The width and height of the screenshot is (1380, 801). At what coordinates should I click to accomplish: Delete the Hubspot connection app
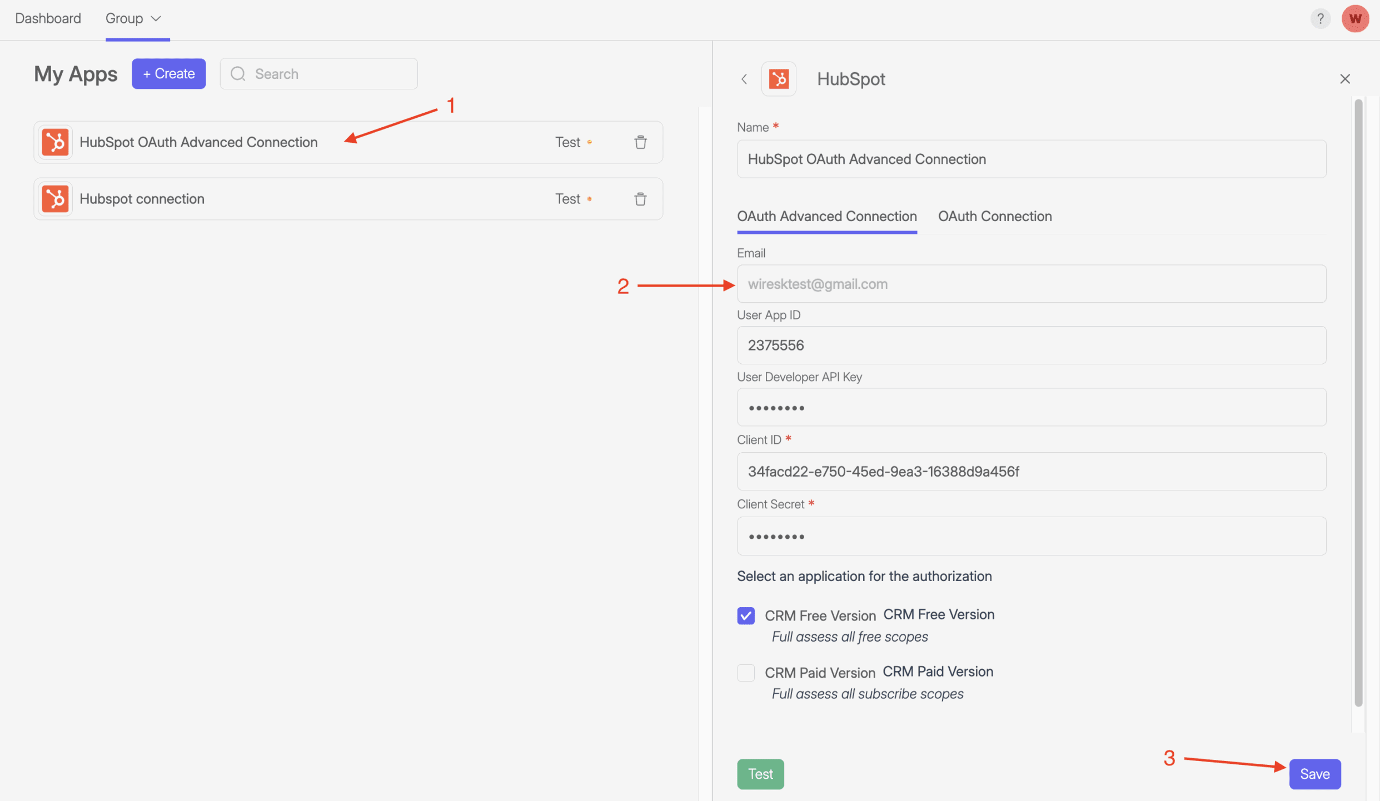point(640,199)
